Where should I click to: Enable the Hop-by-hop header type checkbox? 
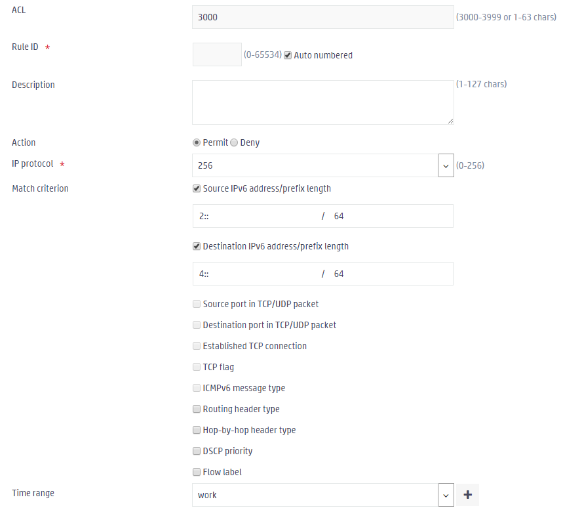[197, 430]
